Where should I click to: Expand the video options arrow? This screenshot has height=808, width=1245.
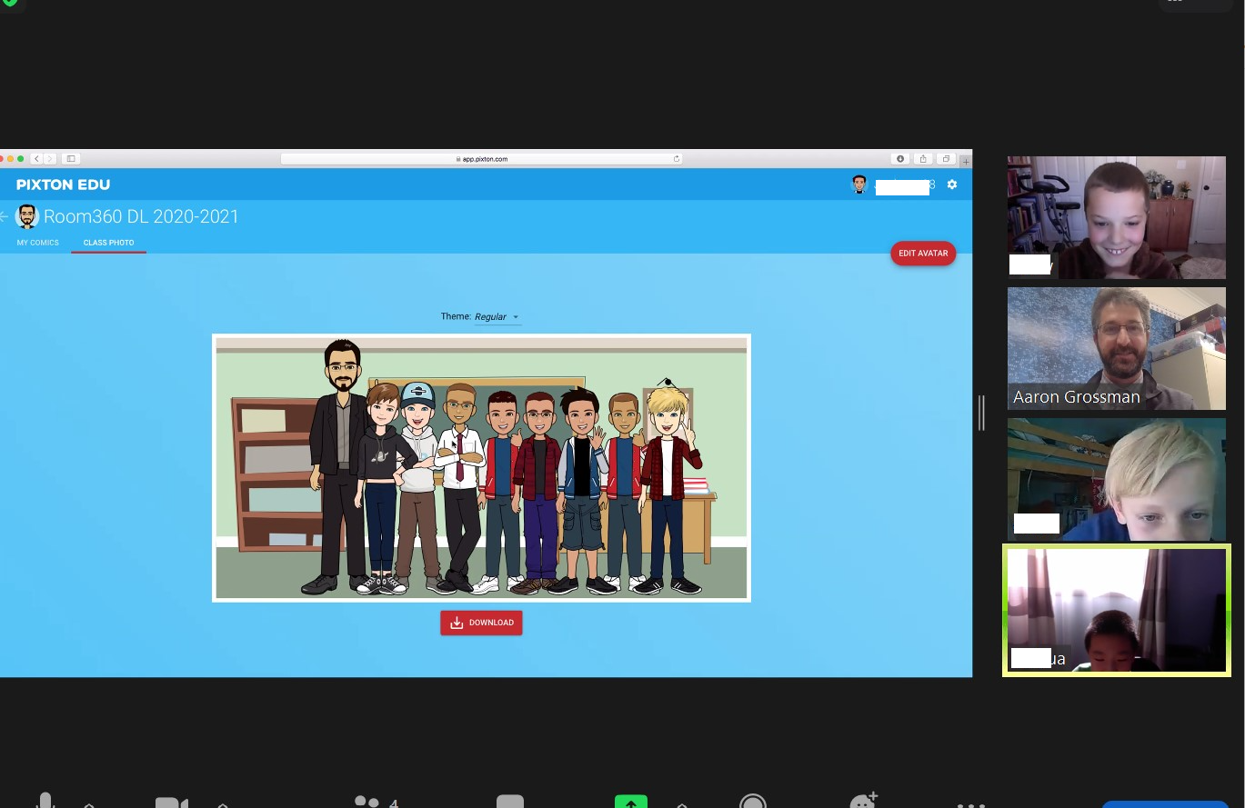tap(223, 804)
